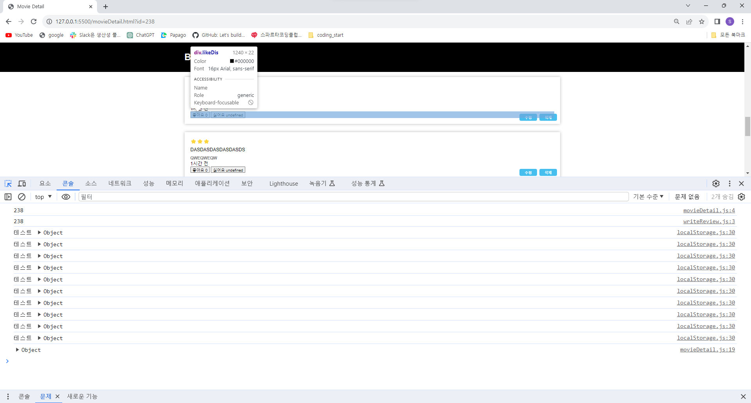This screenshot has width=751, height=403.
Task: Open the 모든 북마크 folder
Action: (728, 35)
